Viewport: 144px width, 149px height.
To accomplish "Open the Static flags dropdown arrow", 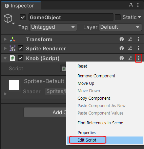I will click(x=139, y=17).
